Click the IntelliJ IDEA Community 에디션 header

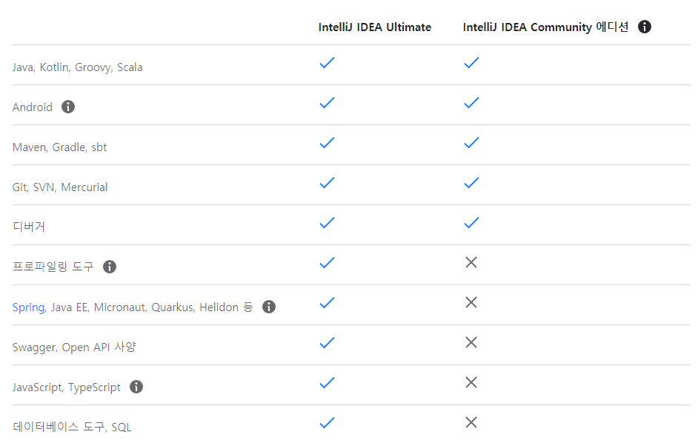(x=546, y=27)
